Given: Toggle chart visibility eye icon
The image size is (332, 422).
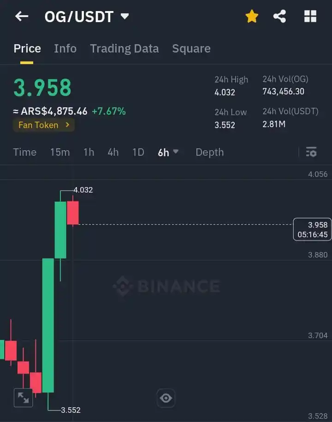Looking at the screenshot, I should click(x=166, y=398).
